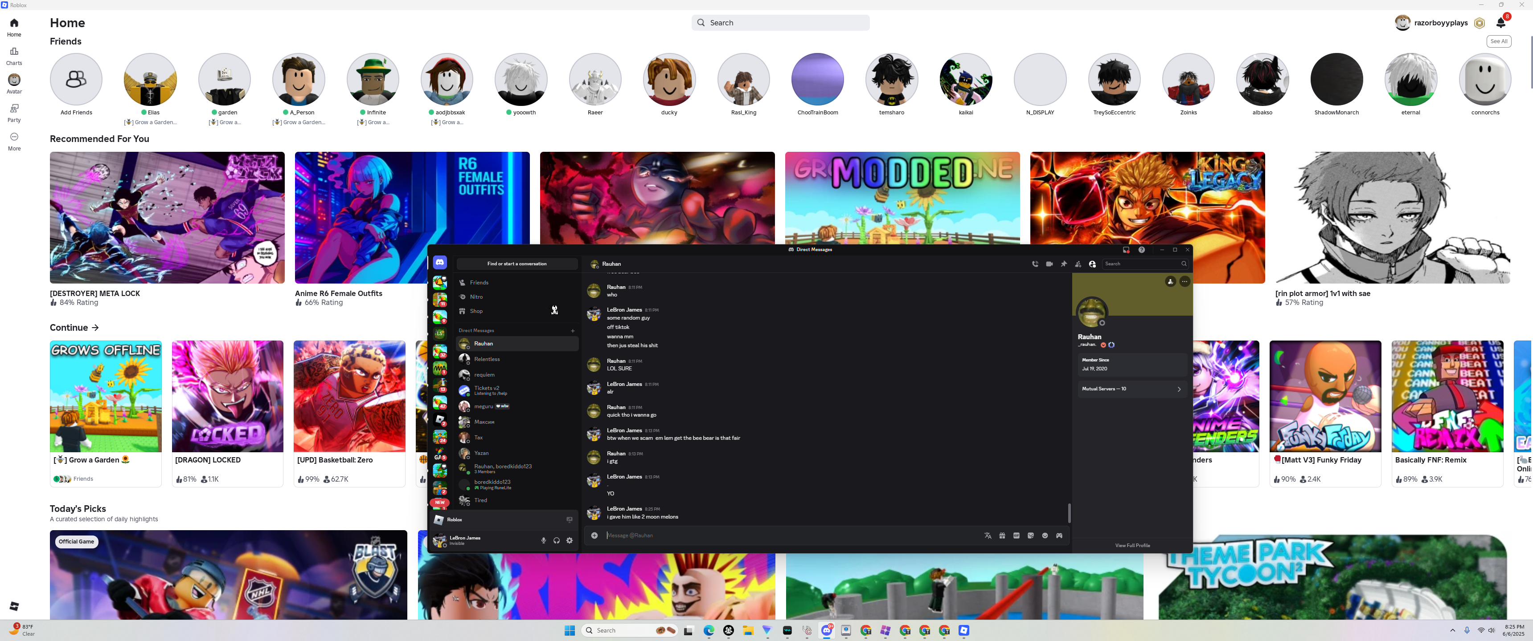Viewport: 1533px width, 641px height.
Task: Click the Discord icon in the taskbar
Action: [x=827, y=630]
